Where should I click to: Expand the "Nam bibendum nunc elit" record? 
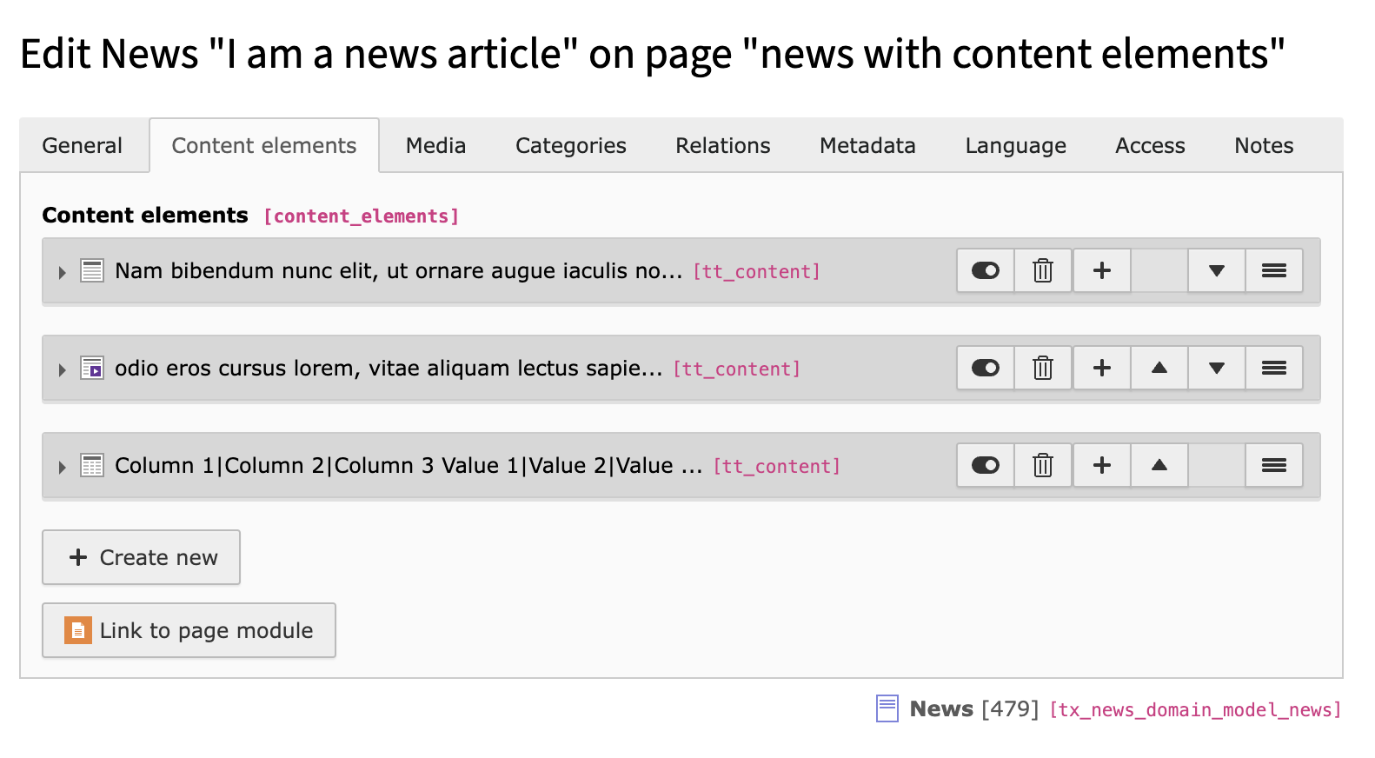pyautogui.click(x=62, y=272)
